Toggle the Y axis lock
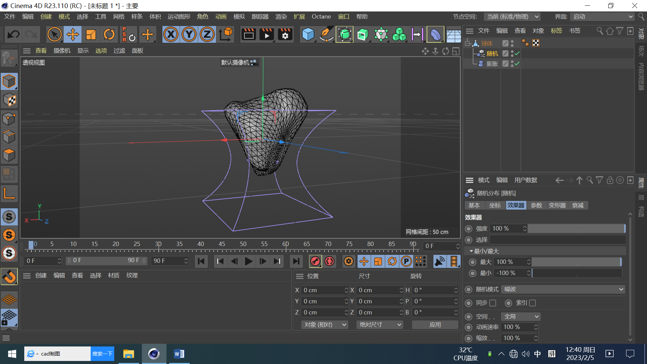647x364 pixels. [x=189, y=34]
